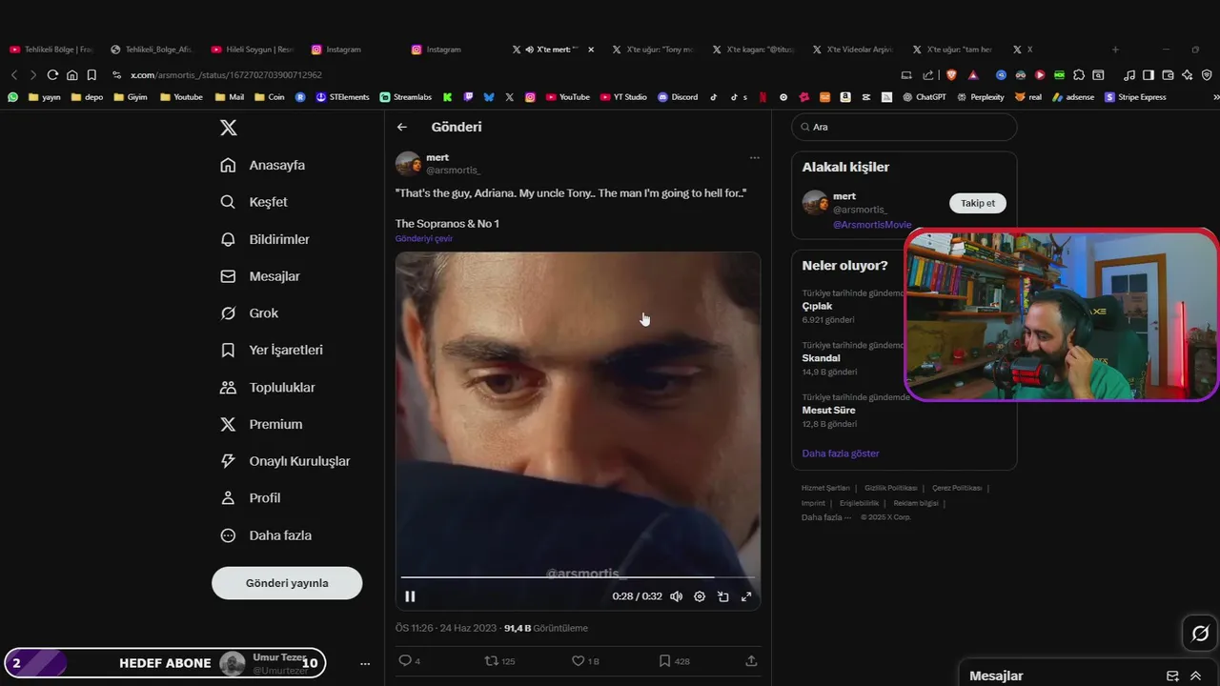Open video settings gear

click(x=700, y=596)
